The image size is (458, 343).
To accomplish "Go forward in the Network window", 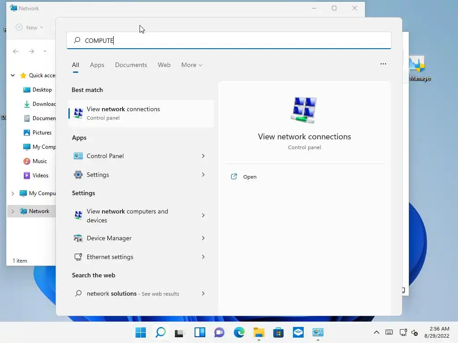I will (x=31, y=51).
